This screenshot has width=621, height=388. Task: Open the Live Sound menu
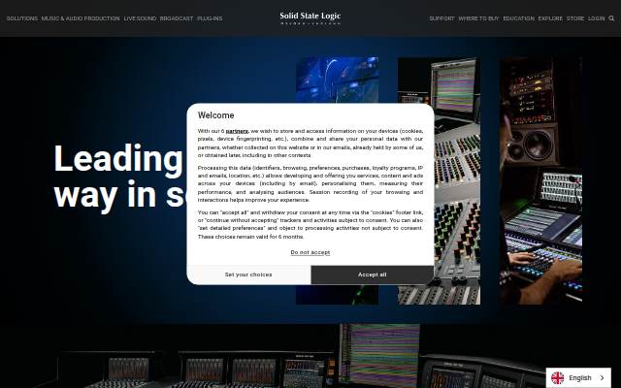140,18
